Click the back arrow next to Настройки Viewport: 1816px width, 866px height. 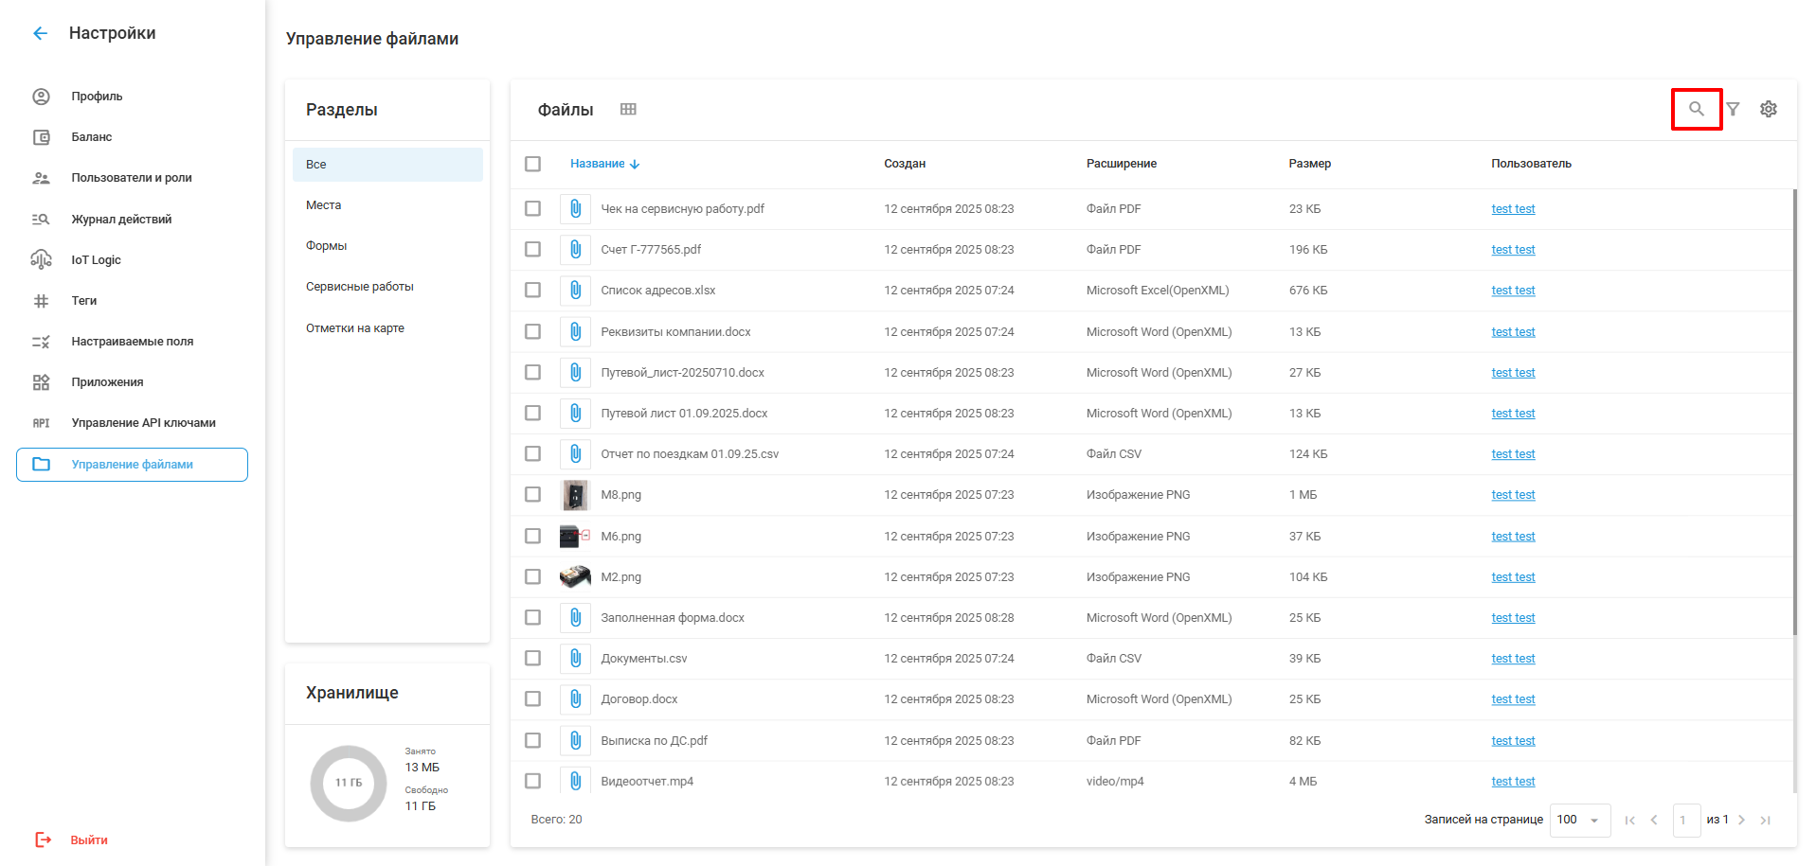pyautogui.click(x=40, y=33)
